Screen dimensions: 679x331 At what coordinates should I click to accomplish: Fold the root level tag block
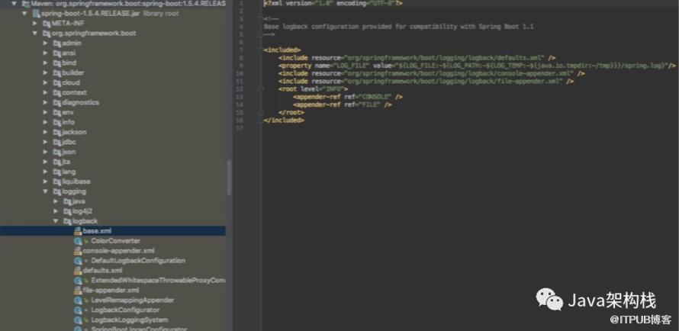pos(260,88)
